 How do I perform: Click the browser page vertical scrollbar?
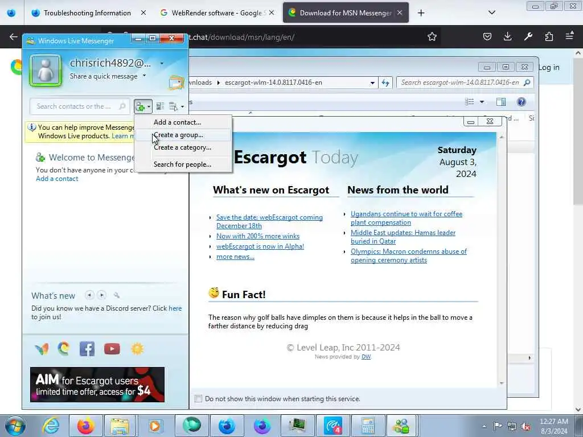578,230
